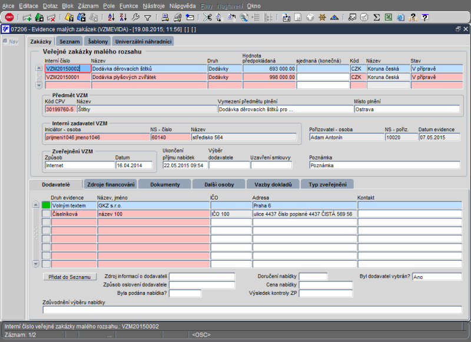The image size is (471, 342).
Task: Click the red EXIT icon in toolbar
Action: 9,17
